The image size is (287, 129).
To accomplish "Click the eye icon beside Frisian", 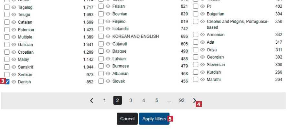I will click(x=108, y=6).
